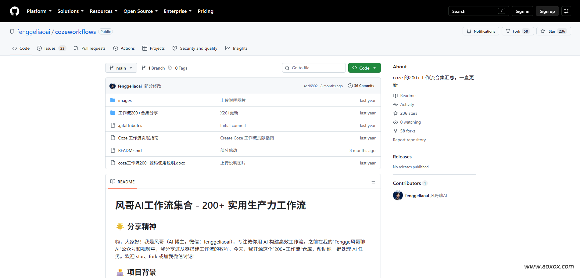Open the README.md file name
Image resolution: width=580 pixels, height=278 pixels.
pos(130,150)
